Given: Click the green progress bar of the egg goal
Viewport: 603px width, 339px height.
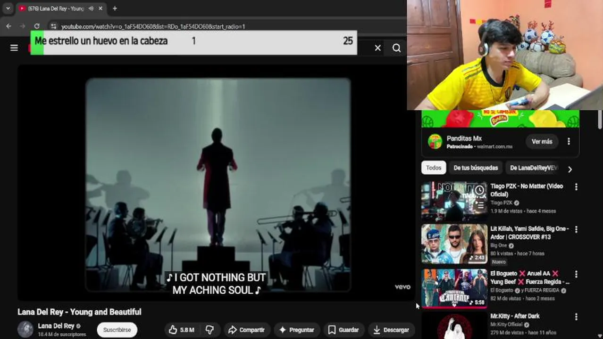Looking at the screenshot, I should click(37, 43).
